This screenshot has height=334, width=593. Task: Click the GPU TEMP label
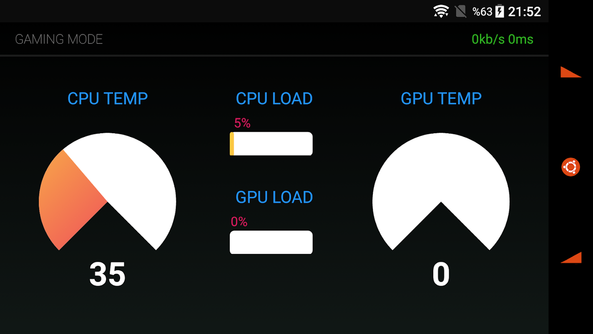441,99
